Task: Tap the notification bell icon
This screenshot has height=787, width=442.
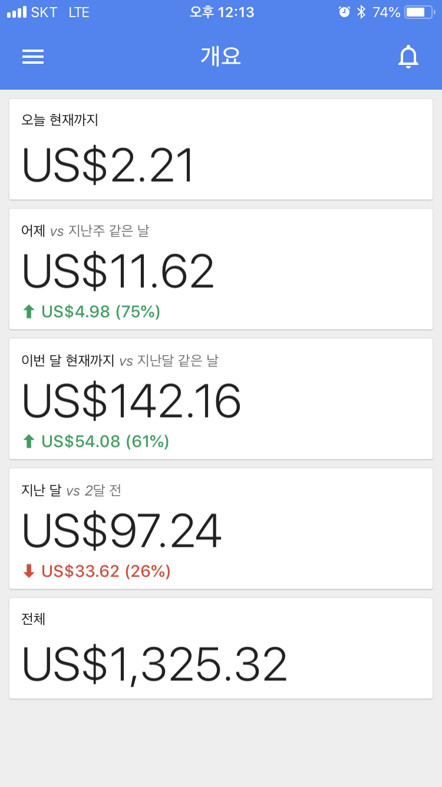Action: coord(408,57)
